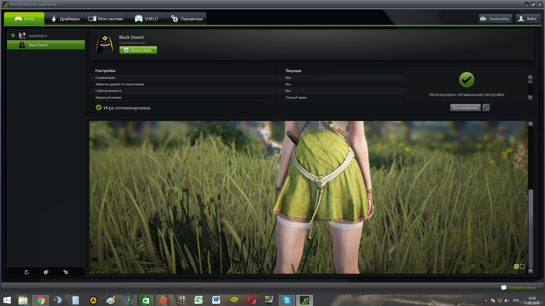Open the Игры tab
Image resolution: width=545 pixels, height=306 pixels.
point(24,19)
